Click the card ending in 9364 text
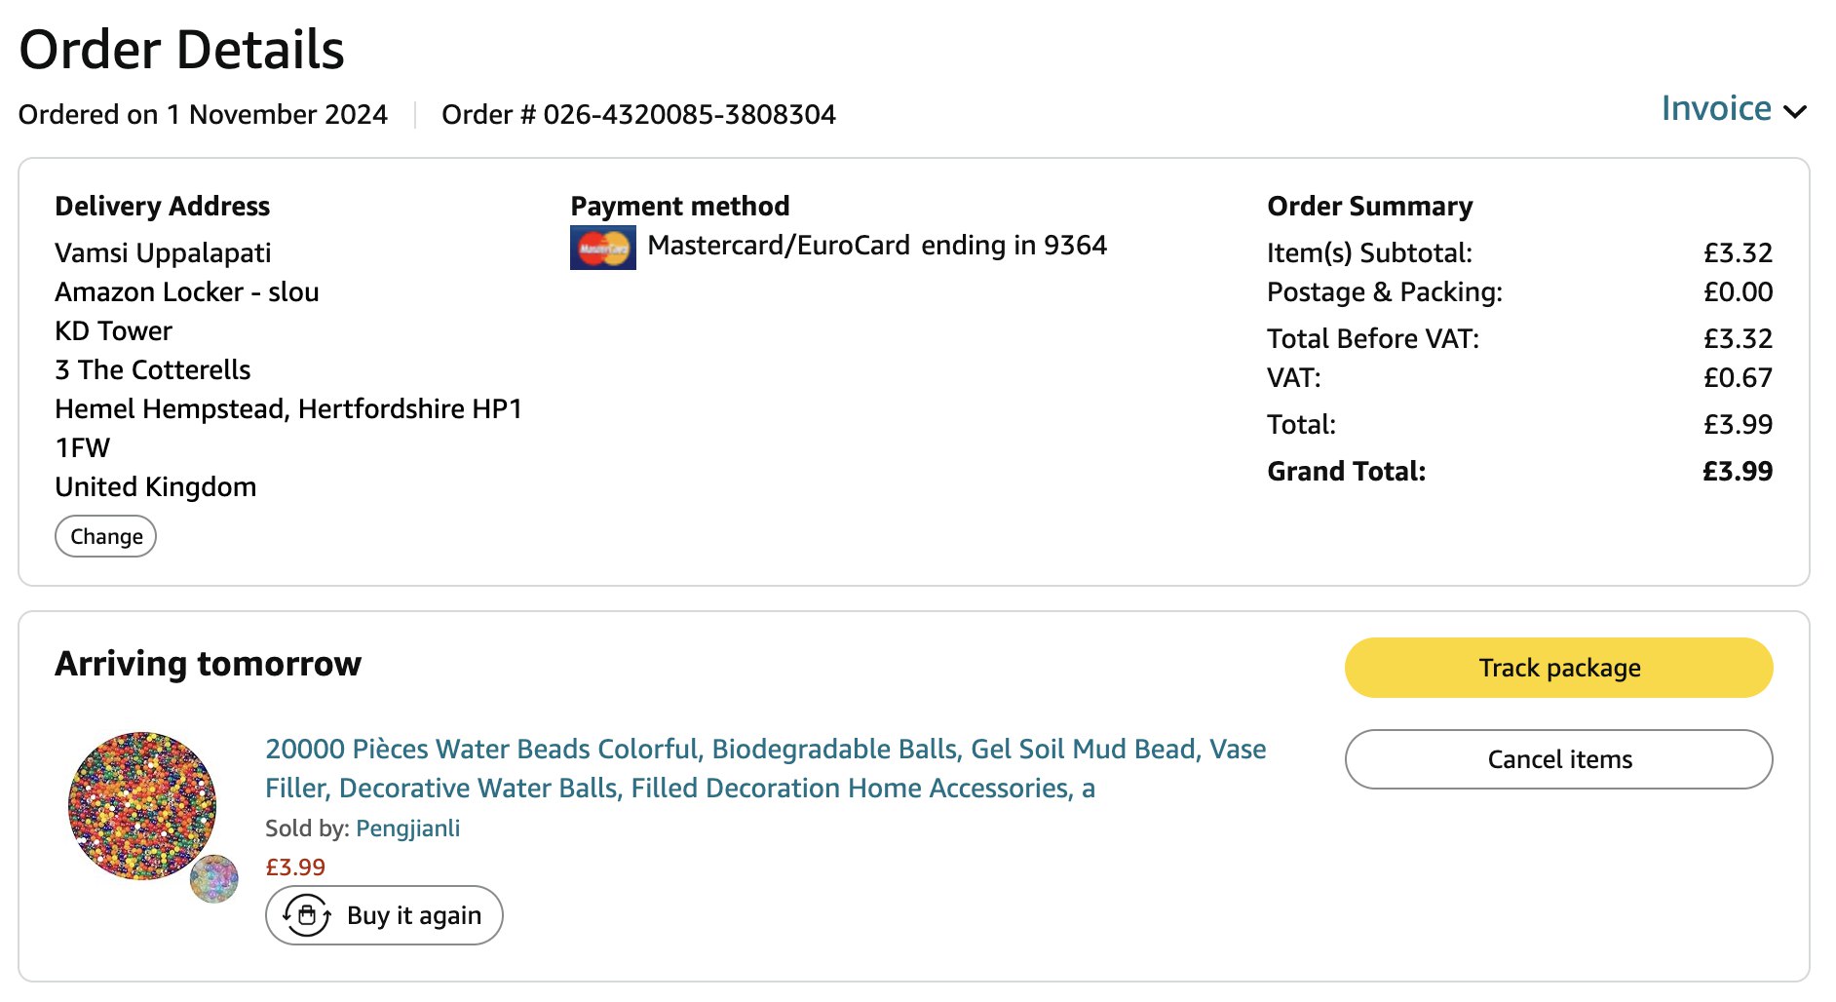The image size is (1836, 1002). [x=1014, y=246]
